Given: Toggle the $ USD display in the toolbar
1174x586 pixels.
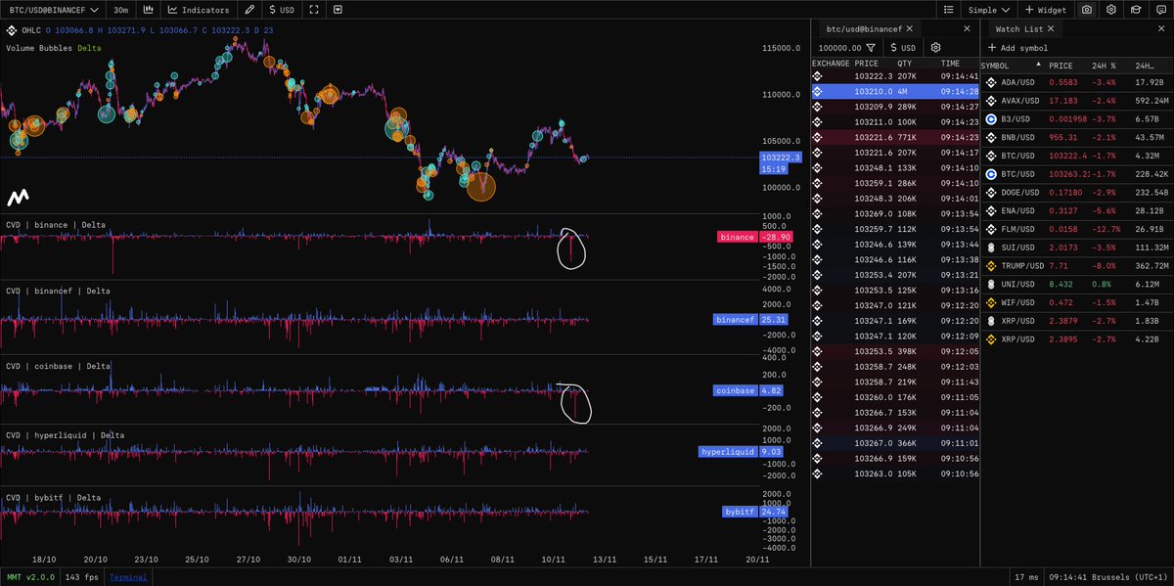Looking at the screenshot, I should pyautogui.click(x=284, y=9).
